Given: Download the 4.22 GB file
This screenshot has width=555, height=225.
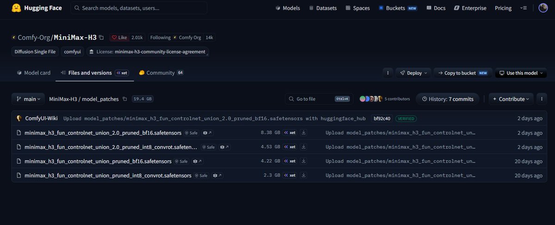Looking at the screenshot, I should 304,161.
